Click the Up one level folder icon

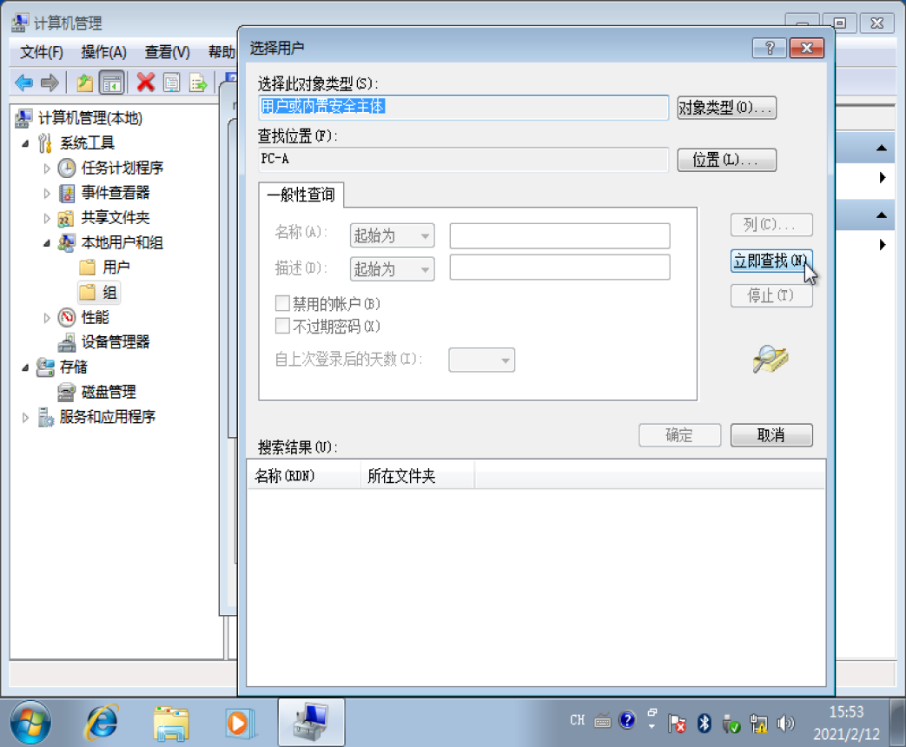pos(85,83)
